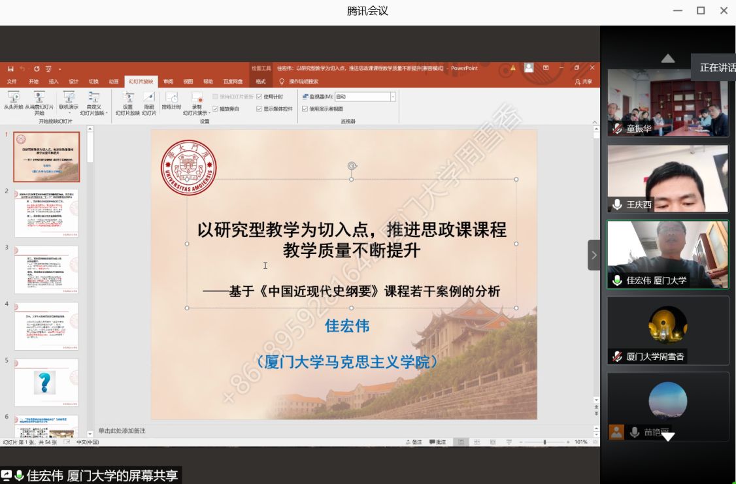Collapse the participant video sidebar arrow
Viewport: 736px width, 484px height.
pyautogui.click(x=594, y=255)
